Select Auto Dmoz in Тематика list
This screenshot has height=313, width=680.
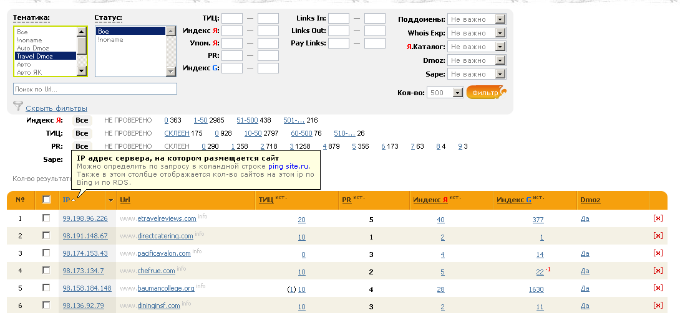click(x=46, y=48)
